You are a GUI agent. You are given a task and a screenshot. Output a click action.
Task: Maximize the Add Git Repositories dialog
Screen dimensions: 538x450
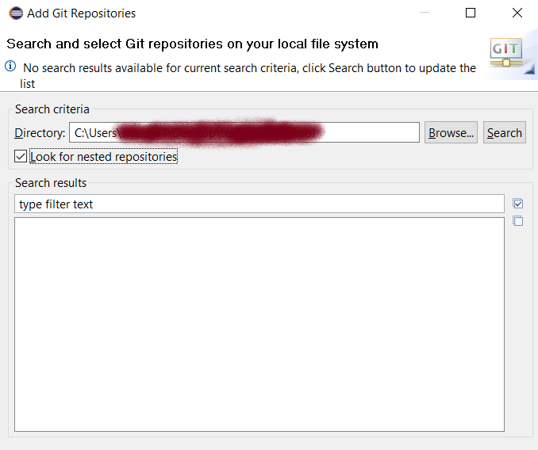[x=471, y=13]
